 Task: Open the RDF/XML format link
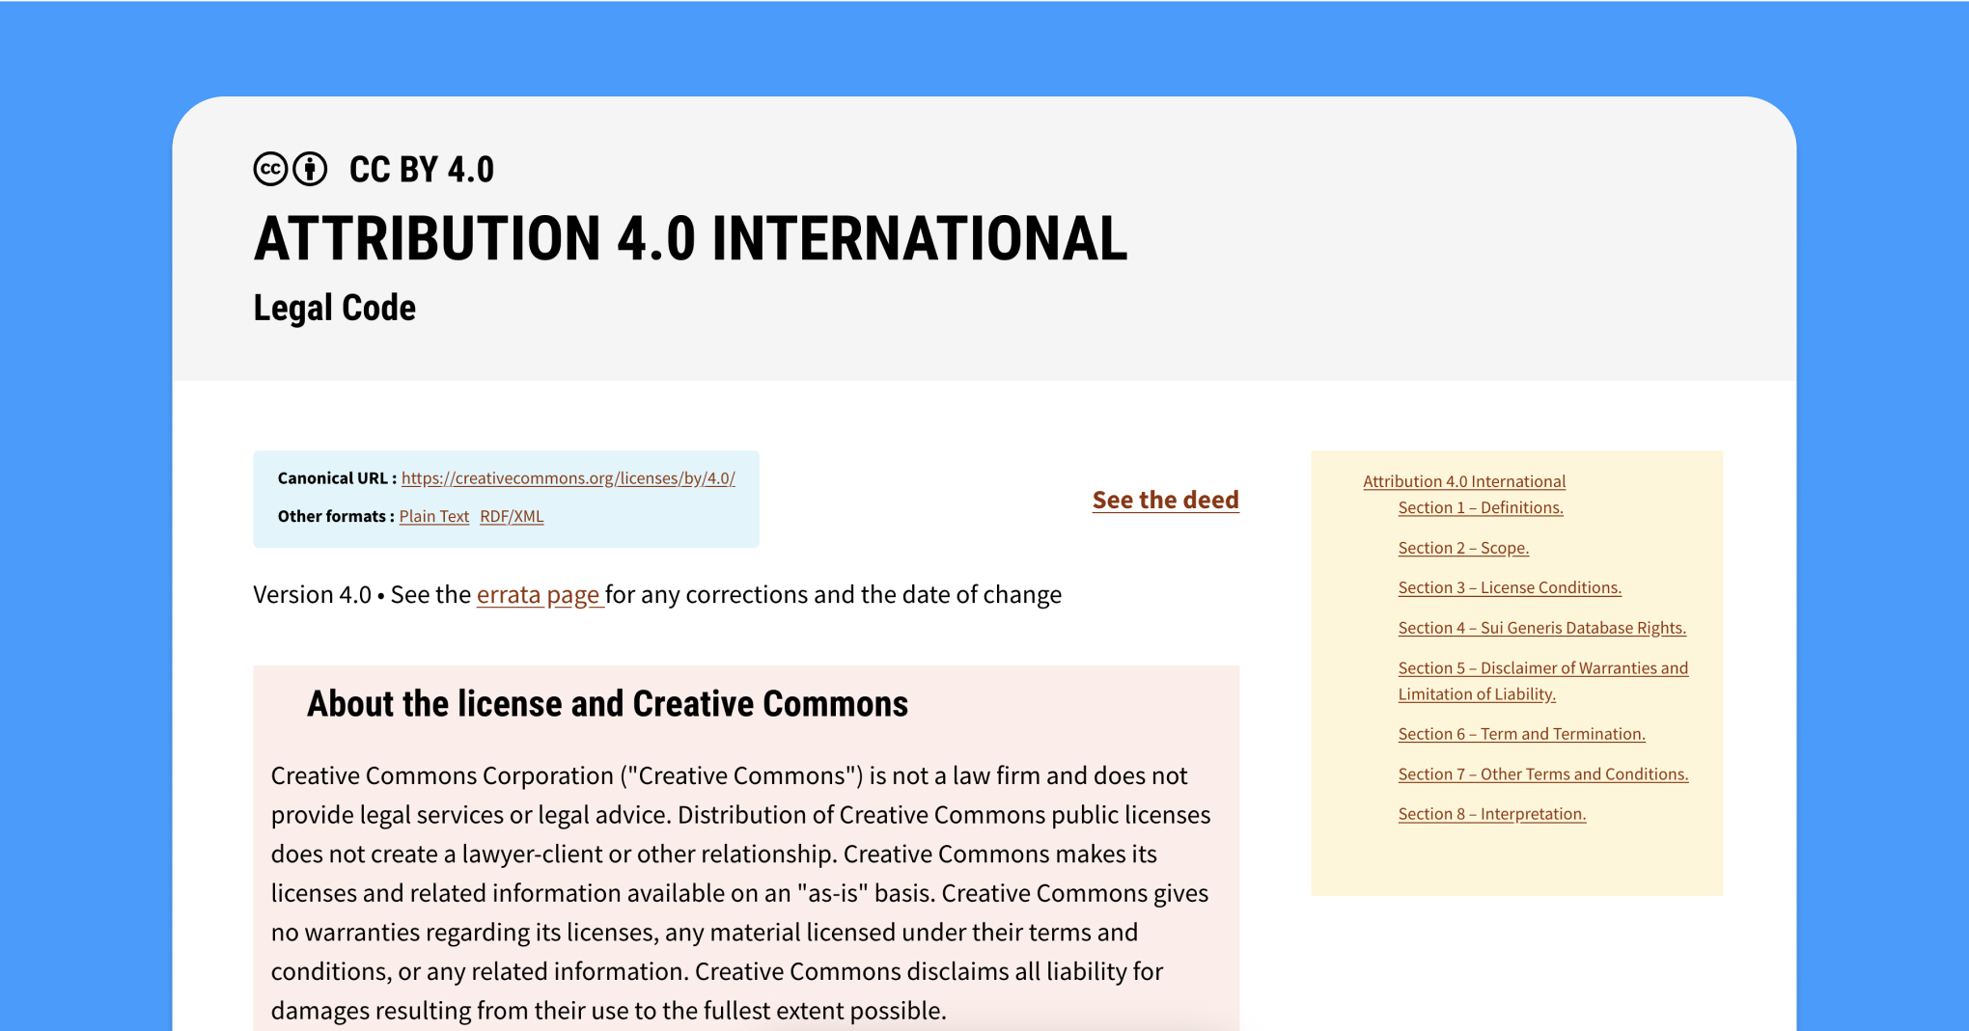pos(512,516)
